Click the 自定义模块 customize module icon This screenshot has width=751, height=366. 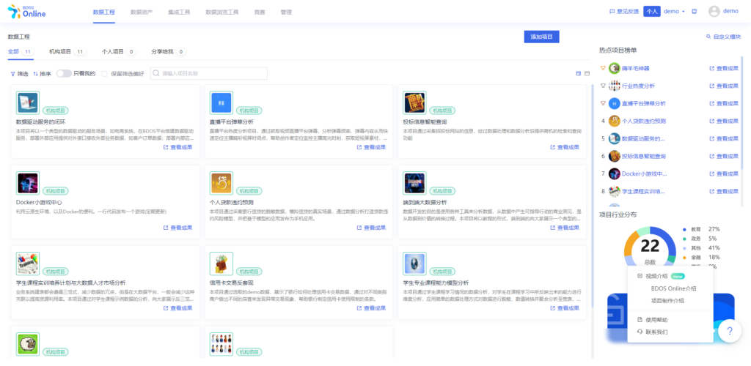coord(708,37)
